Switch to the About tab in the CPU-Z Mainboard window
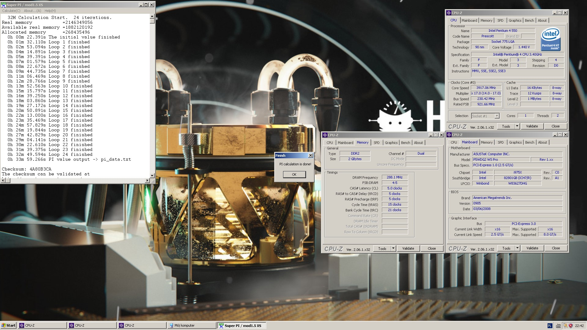The height and width of the screenshot is (330, 587). 543,142
